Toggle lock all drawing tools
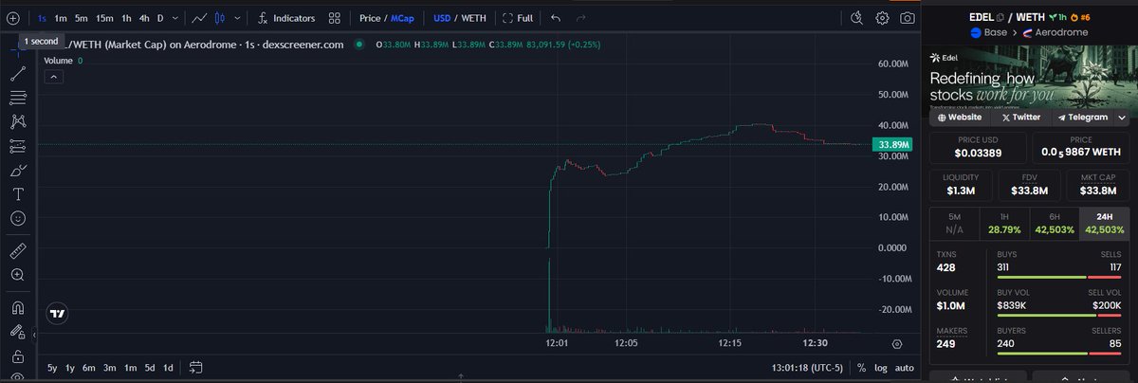Image resolution: width=1138 pixels, height=383 pixels. [x=17, y=356]
